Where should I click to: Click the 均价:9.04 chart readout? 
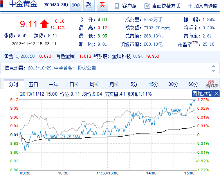click(x=92, y=94)
